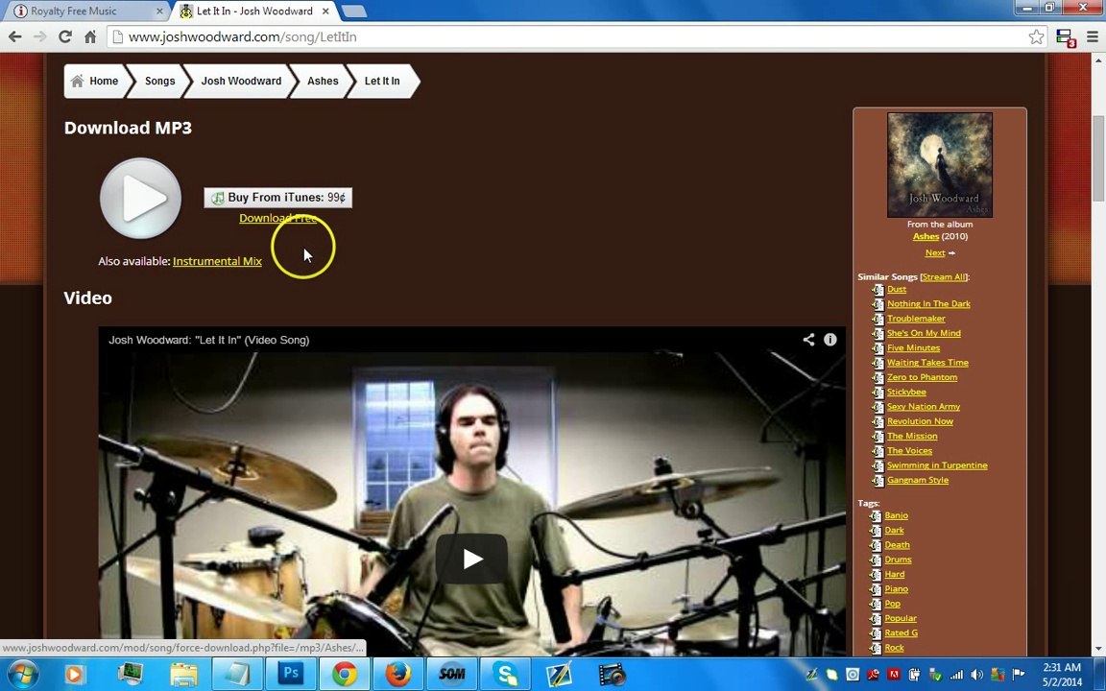The image size is (1106, 691).
Task: Open Photoshop from the taskbar
Action: [x=291, y=674]
